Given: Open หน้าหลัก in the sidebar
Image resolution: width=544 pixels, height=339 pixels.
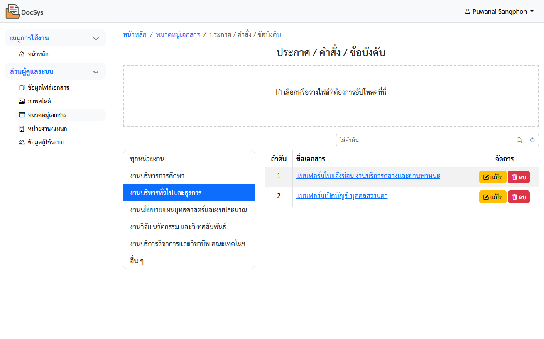Looking at the screenshot, I should pyautogui.click(x=41, y=54).
